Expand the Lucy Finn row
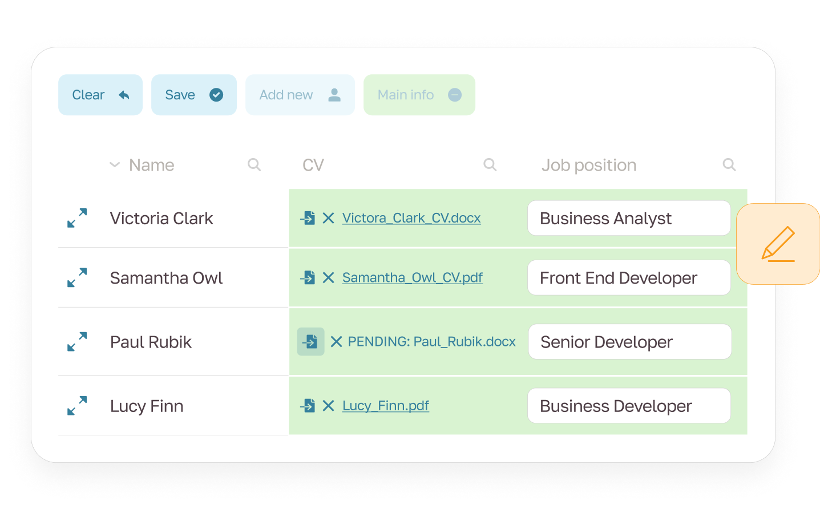 pyautogui.click(x=77, y=406)
